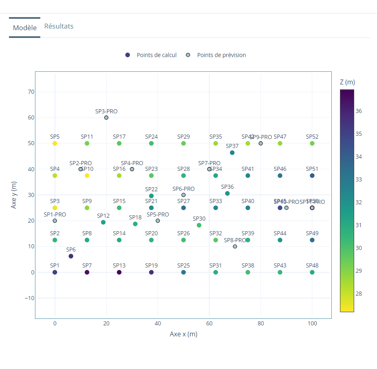Select the SP12 data point
The image size is (377, 369).
pyautogui.click(x=103, y=222)
